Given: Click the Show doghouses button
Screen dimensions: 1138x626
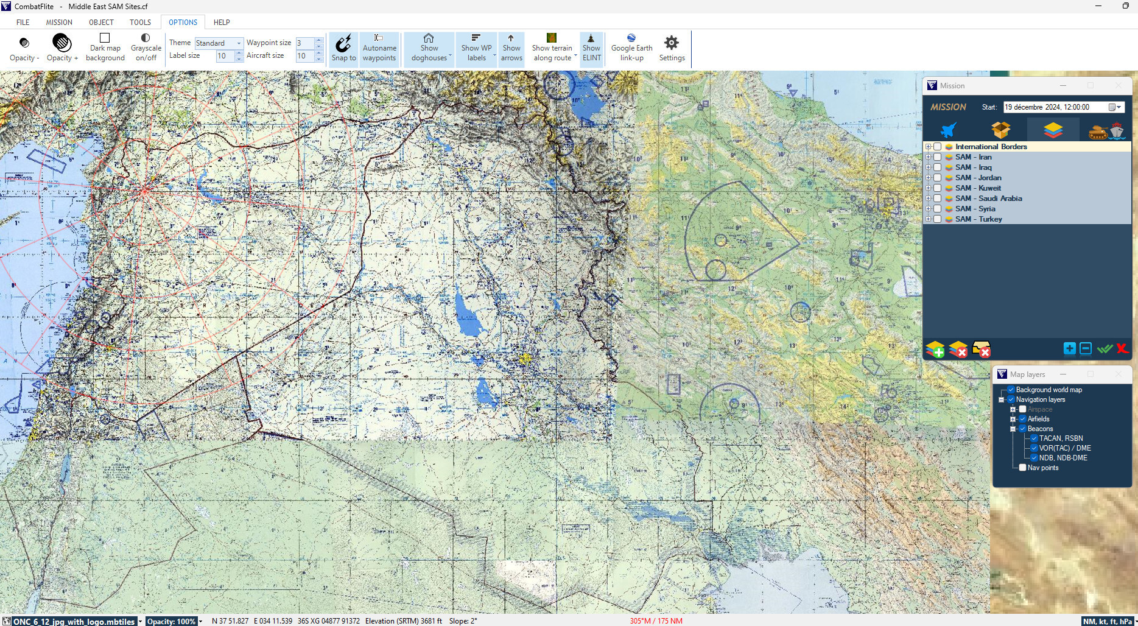Looking at the screenshot, I should [429, 48].
